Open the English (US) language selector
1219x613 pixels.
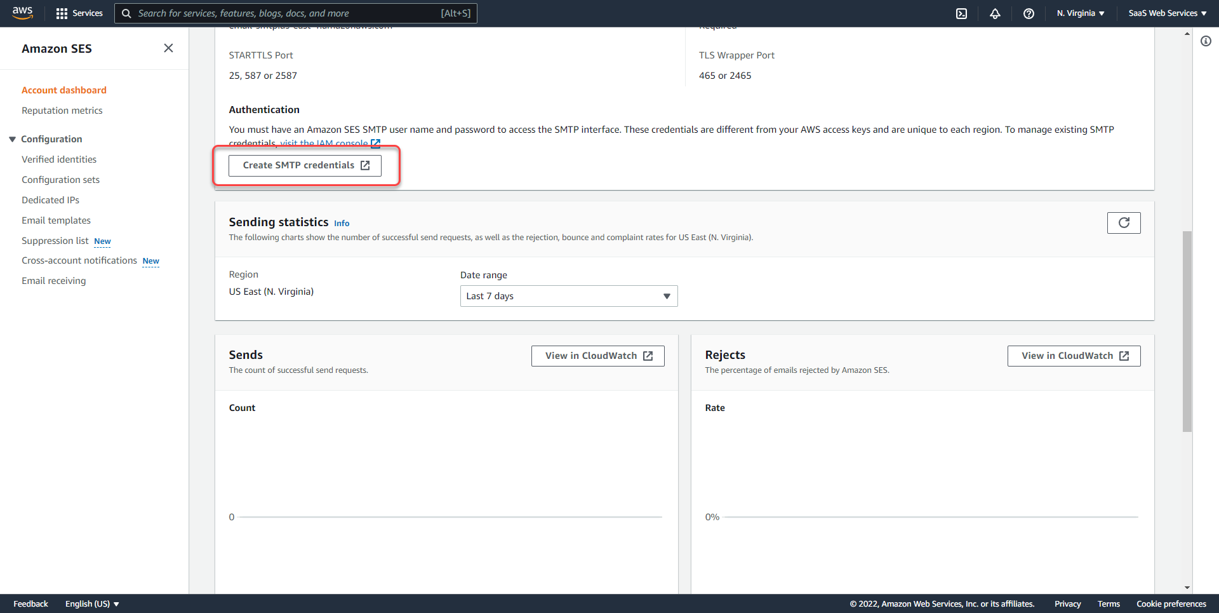pyautogui.click(x=92, y=603)
